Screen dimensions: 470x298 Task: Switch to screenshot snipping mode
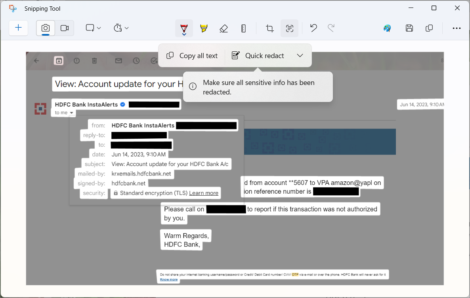45,28
